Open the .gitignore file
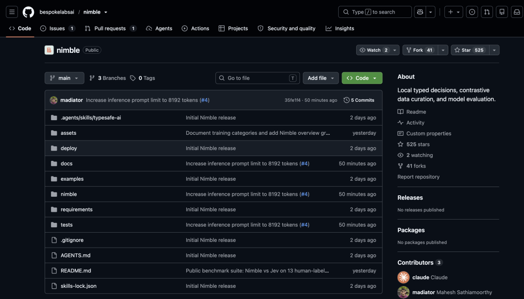The height and width of the screenshot is (299, 524). click(72, 240)
